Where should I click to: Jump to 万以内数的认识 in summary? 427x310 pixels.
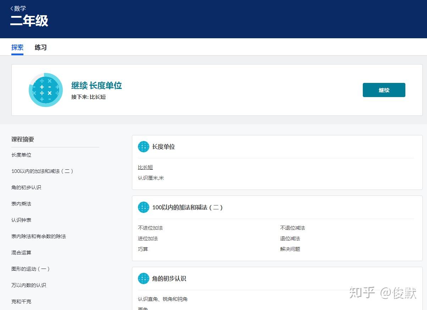[29, 285]
